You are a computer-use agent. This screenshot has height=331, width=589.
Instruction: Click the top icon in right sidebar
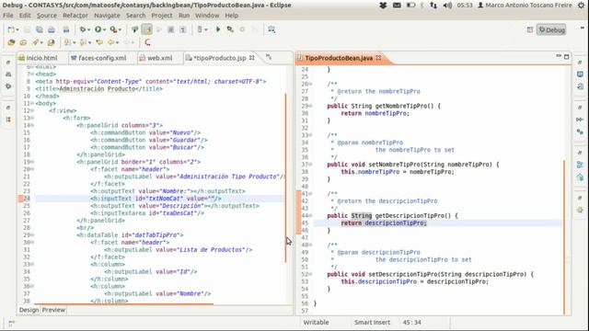click(x=580, y=63)
